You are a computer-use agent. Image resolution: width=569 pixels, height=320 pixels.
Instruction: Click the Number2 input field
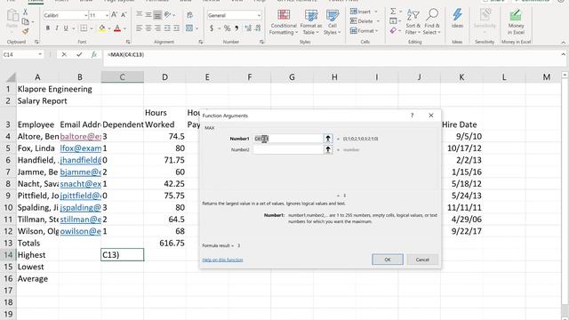pos(288,149)
